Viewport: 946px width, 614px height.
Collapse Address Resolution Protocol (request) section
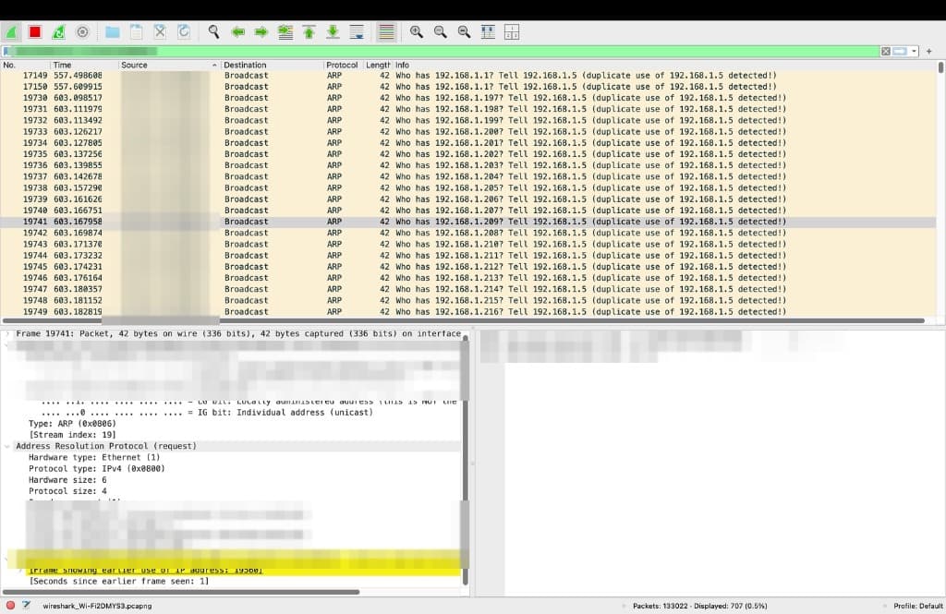(7, 446)
